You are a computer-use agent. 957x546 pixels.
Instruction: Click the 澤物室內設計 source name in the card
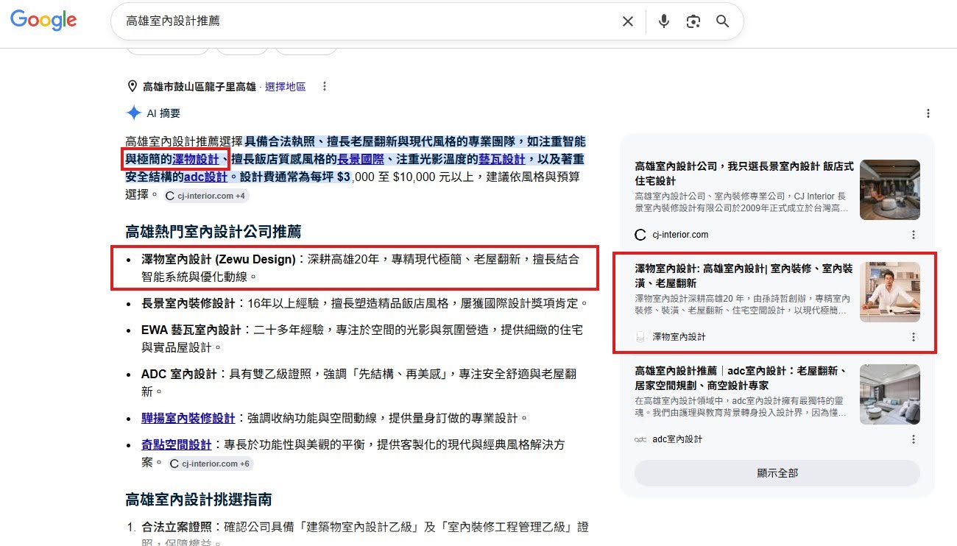pos(679,337)
